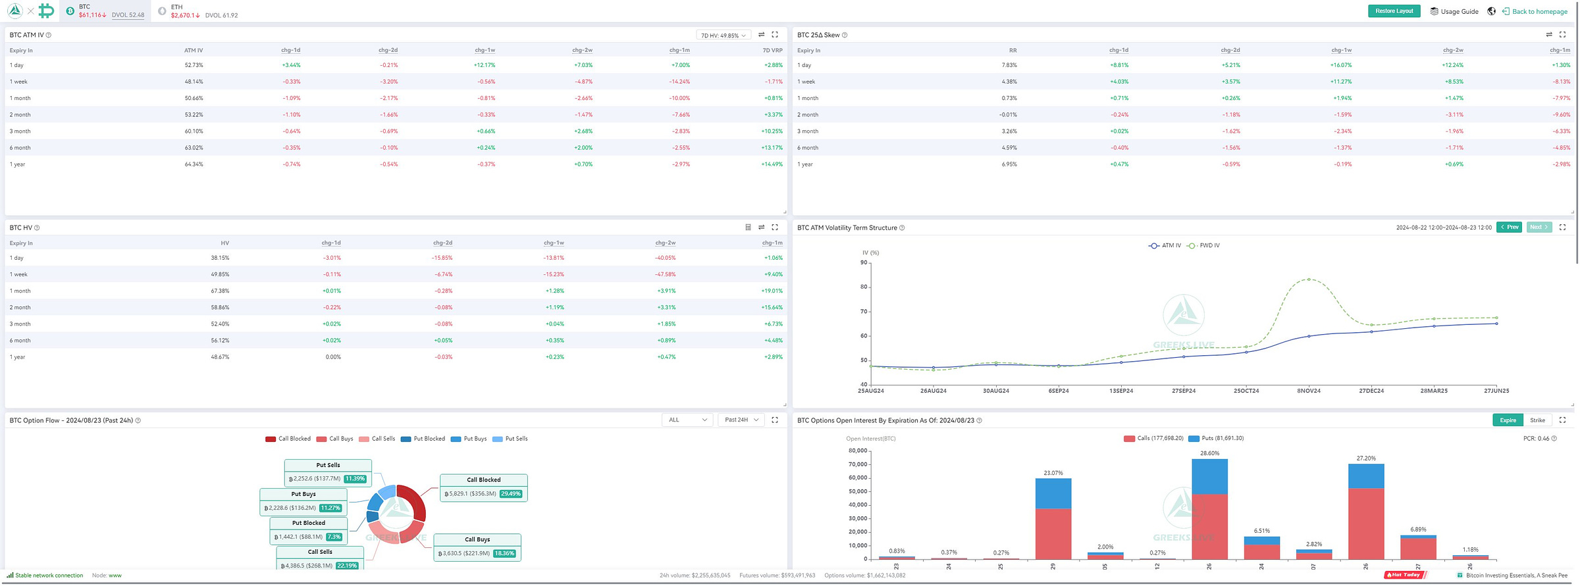The image size is (1580, 586).
Task: Click the BTC ATM IV help icon
Action: (x=49, y=35)
